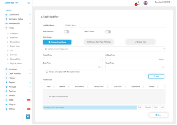Open the Service submenu entry
Image resolution: width=177 pixels, height=125 pixels.
tap(13, 55)
